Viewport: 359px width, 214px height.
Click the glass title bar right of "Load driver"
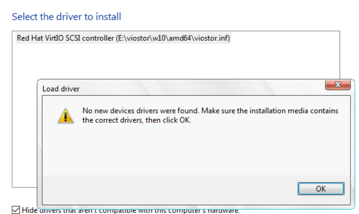point(202,88)
